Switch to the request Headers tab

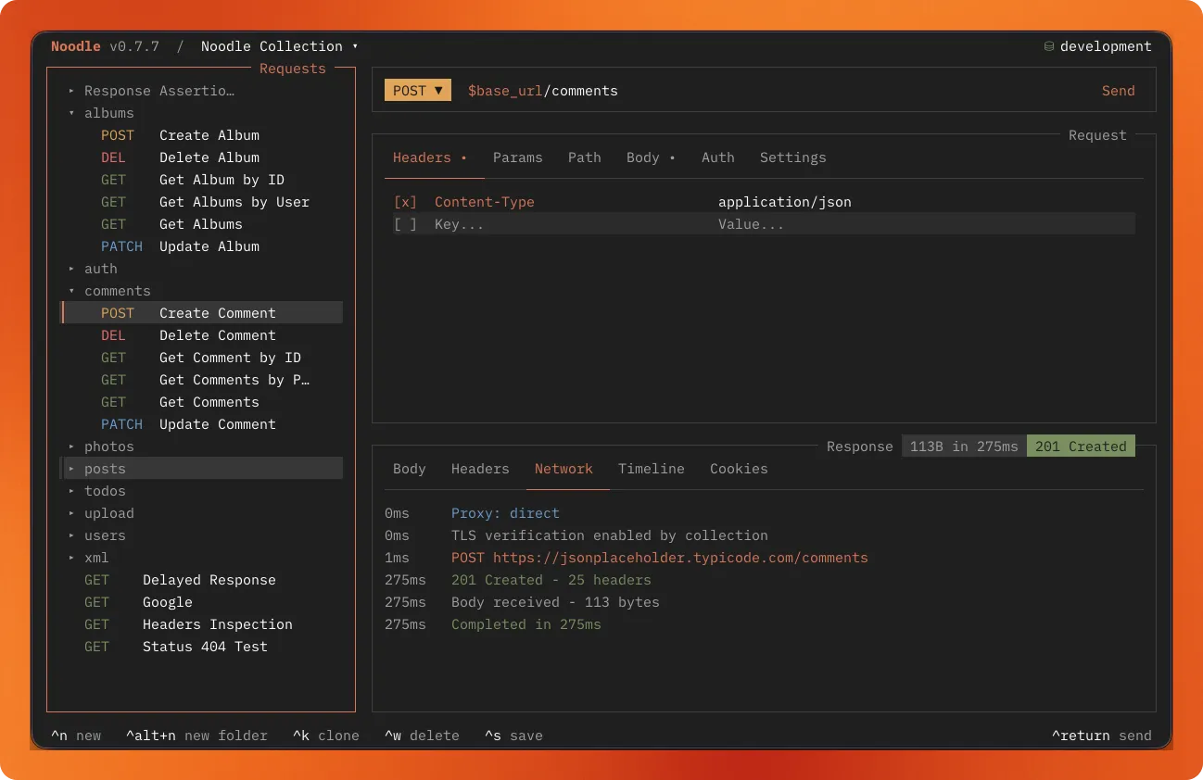click(x=429, y=157)
